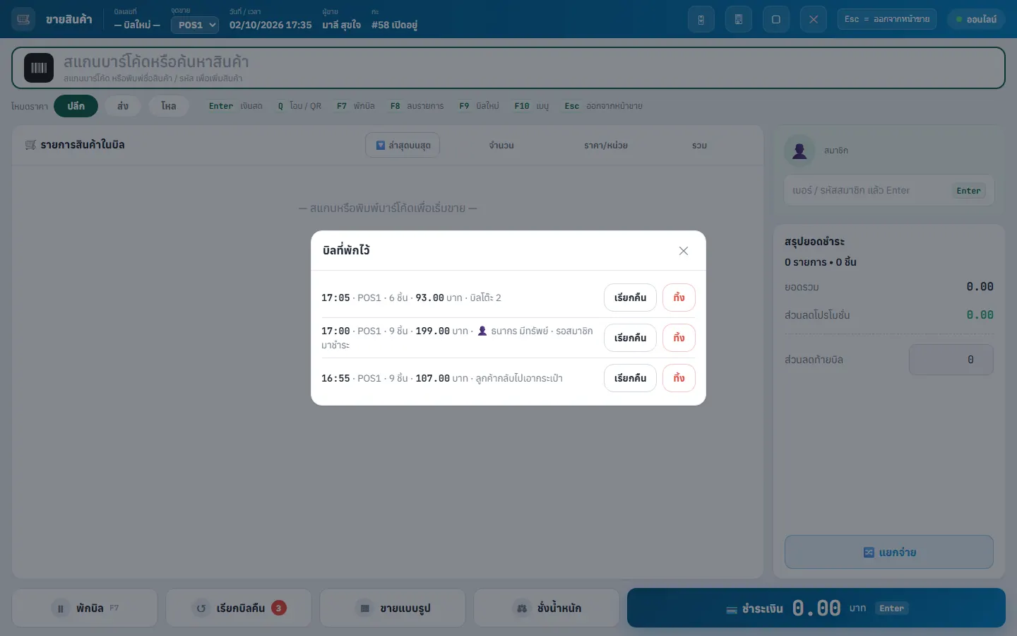Select the ปลีก retail price mode
Viewport: 1017px width, 636px height.
click(76, 106)
